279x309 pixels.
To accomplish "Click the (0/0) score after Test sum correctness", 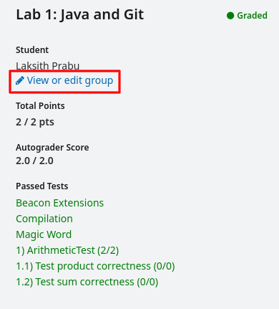I will pyautogui.click(x=147, y=282).
